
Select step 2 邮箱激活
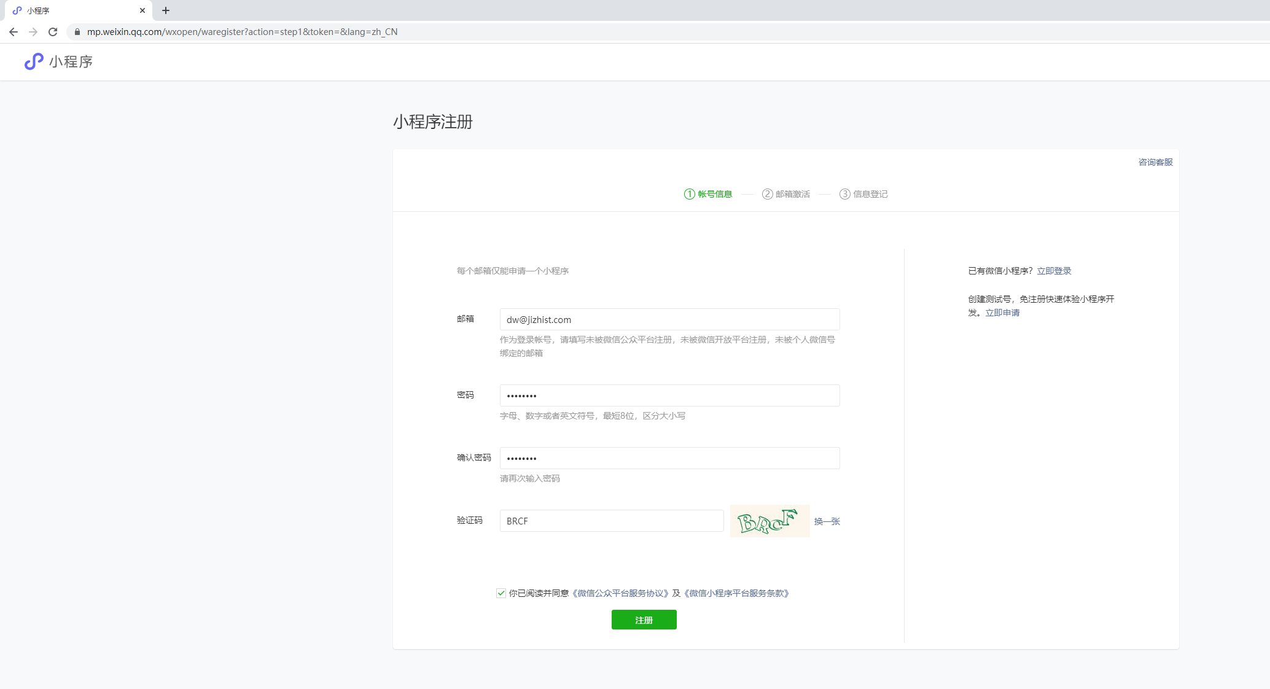tap(786, 194)
